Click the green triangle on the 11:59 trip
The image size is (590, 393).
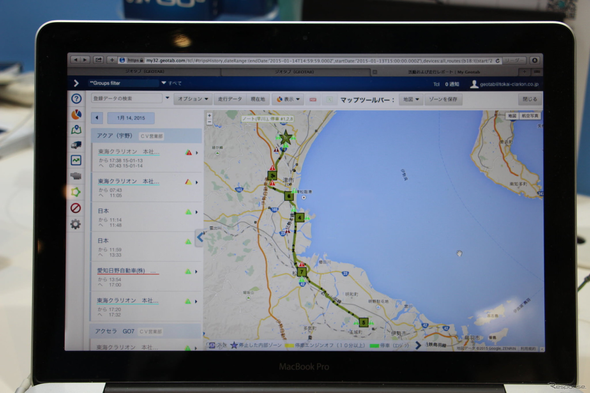click(188, 242)
